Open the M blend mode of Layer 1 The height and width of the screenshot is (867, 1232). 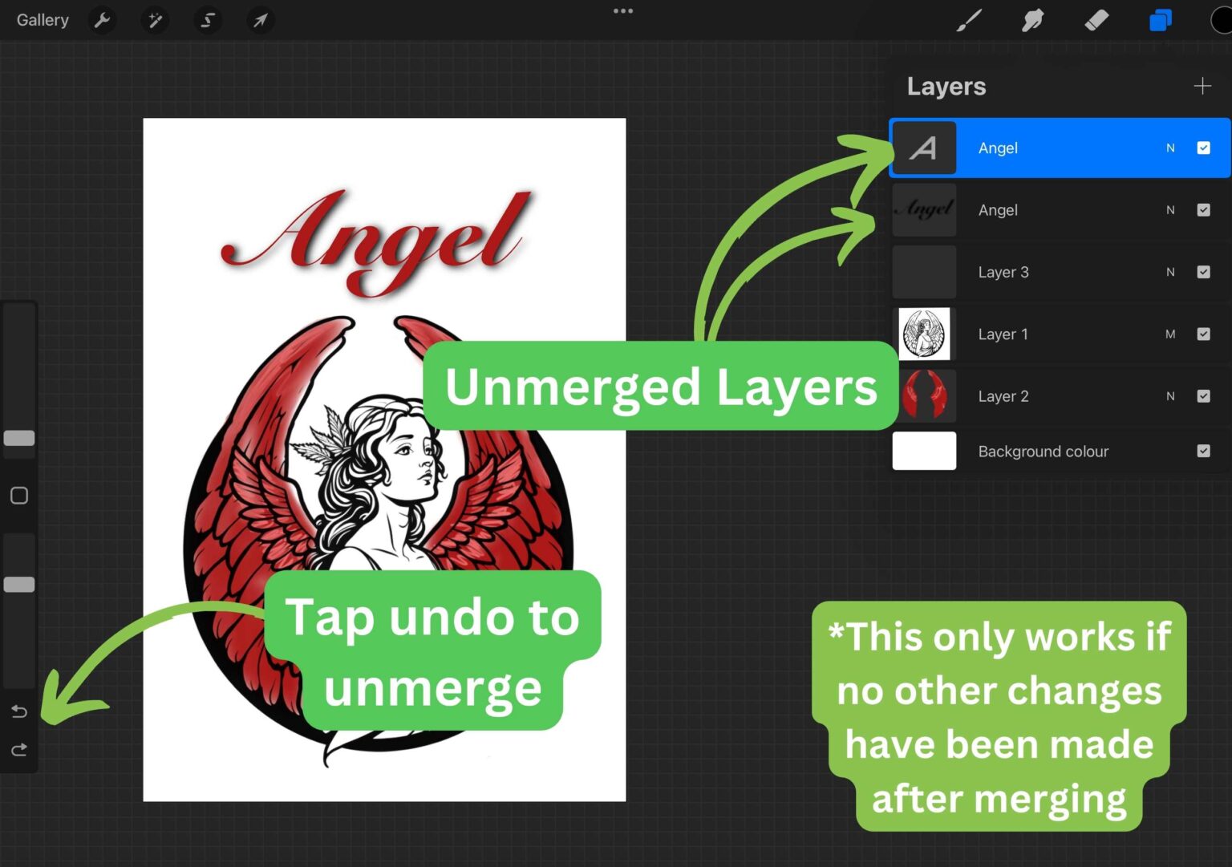pyautogui.click(x=1170, y=334)
